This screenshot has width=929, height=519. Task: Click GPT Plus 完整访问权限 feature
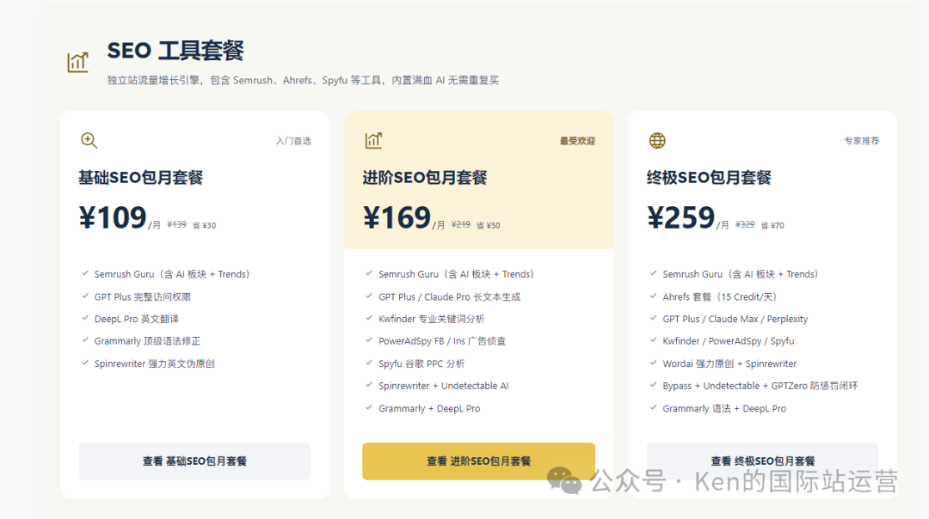(142, 296)
